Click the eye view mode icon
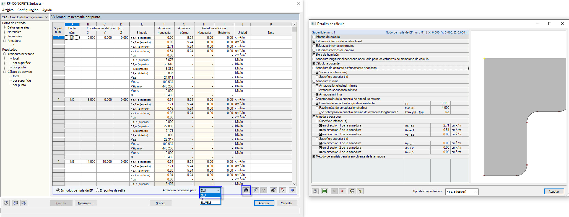 pyautogui.click(x=292, y=190)
